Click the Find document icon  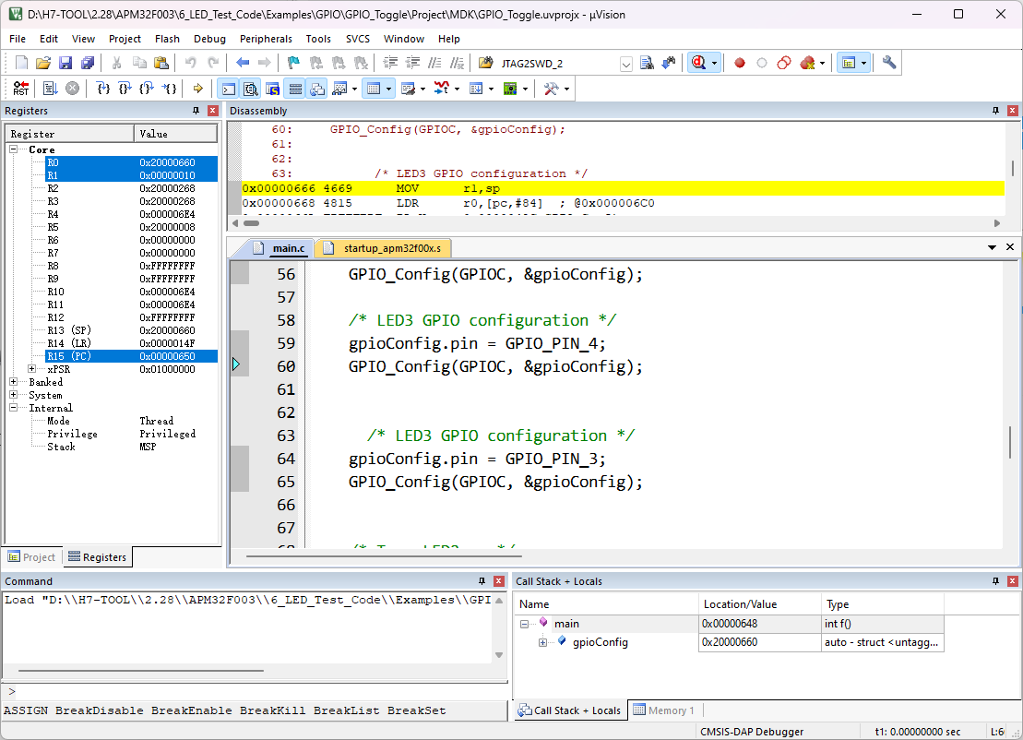click(x=647, y=64)
